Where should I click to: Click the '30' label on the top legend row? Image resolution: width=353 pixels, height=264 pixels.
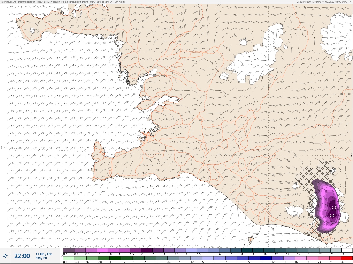click(343, 254)
